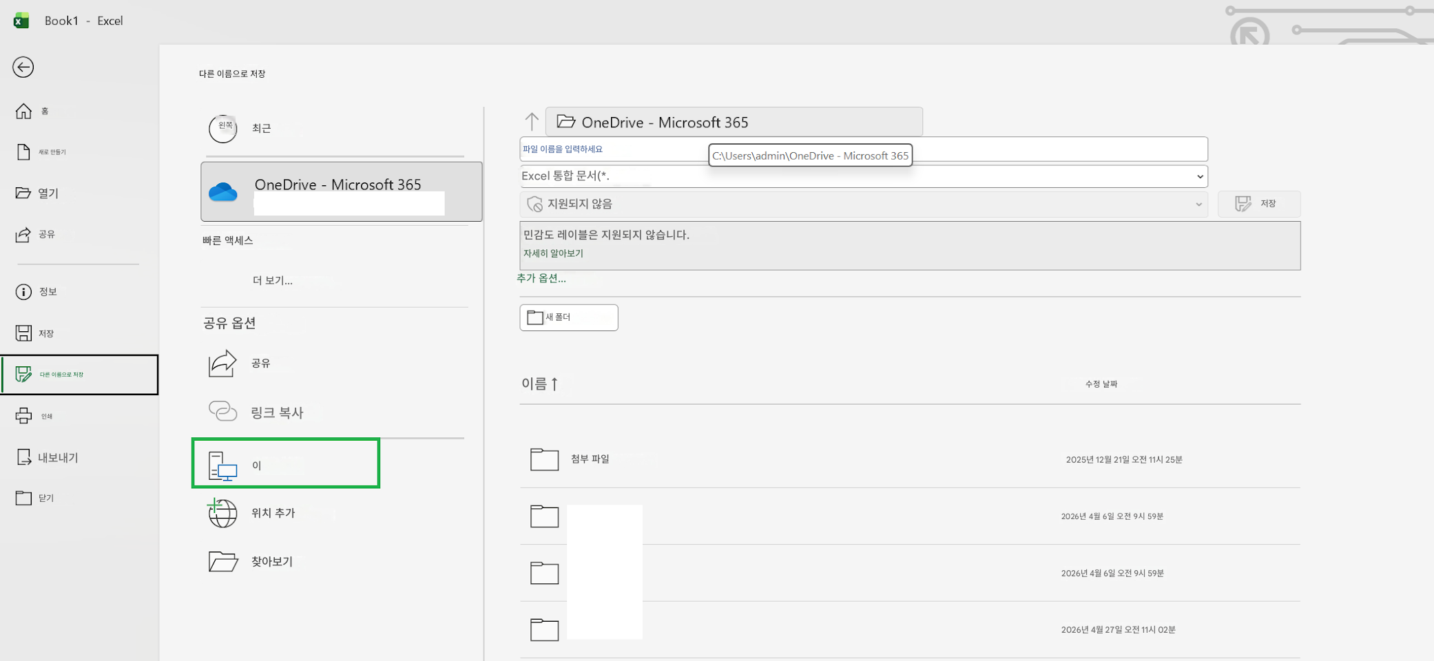1434x661 pixels.
Task: Open the Excel 통합 문서 file type dropdown
Action: [x=864, y=176]
